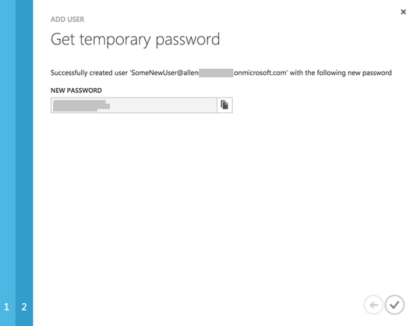Jump to wizard step 1 number
Screen dimensions: 413x326
[x=6, y=307]
